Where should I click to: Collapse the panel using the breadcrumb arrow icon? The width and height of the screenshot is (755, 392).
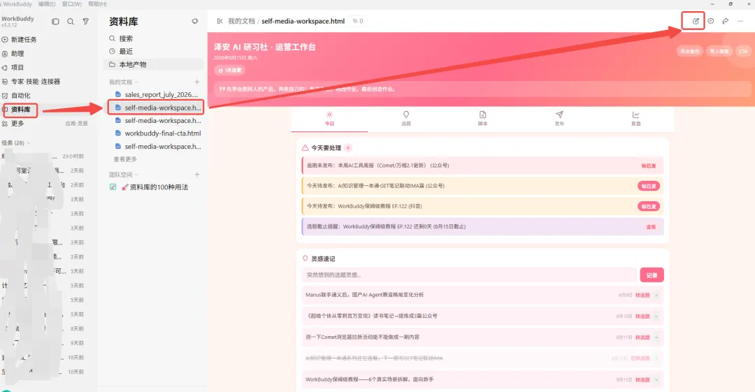click(x=220, y=21)
